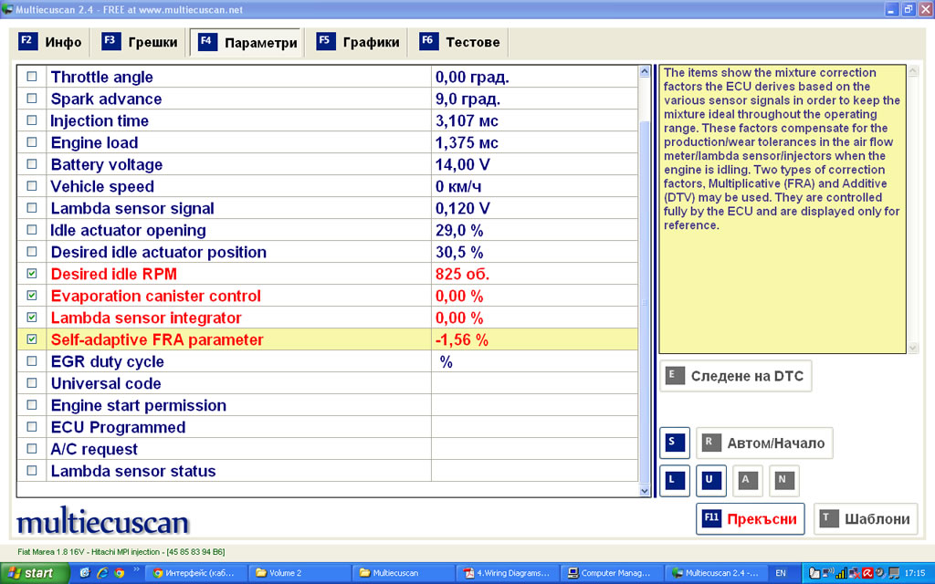Enable the Throttle angle checkbox

33,78
